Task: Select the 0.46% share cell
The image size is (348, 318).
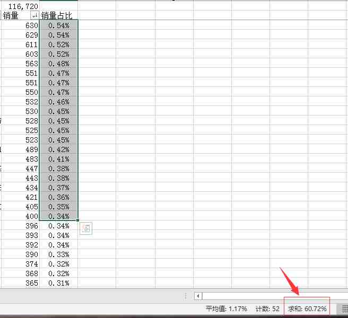Action: click(x=58, y=102)
